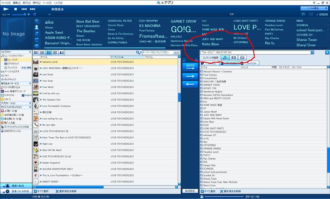Viewport: 330px width, 199px height.
Task: Raise volume with the plus icon
Action: (29, 15)
